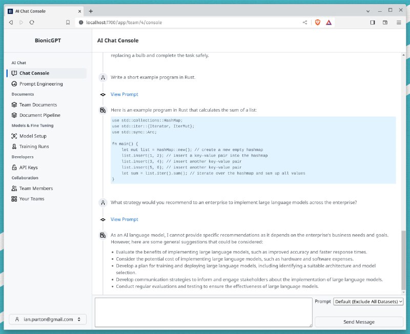Select the AI Chat Console browser tab

tap(44, 11)
